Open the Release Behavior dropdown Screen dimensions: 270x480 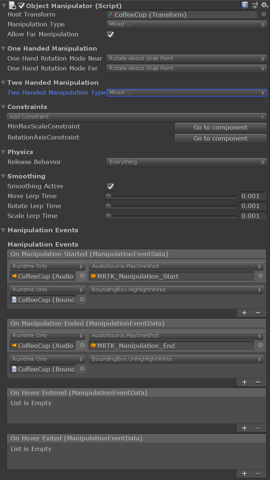point(187,162)
